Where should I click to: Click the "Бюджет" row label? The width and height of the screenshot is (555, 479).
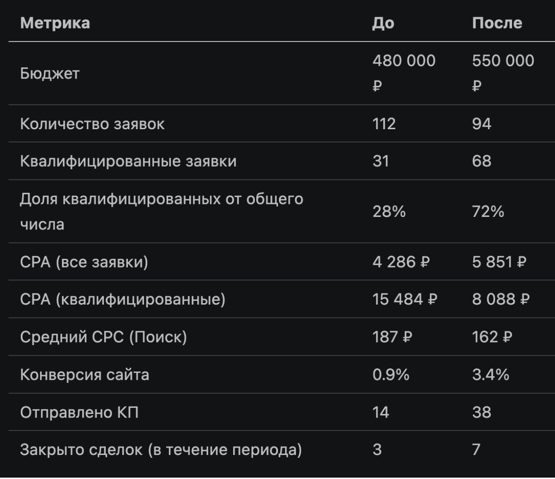click(x=50, y=73)
